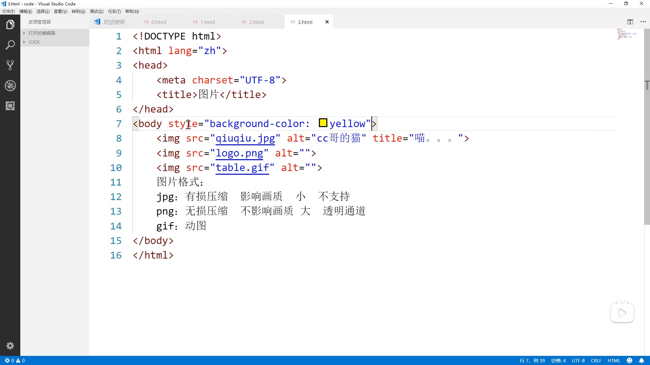Follow the qiuqiu.jpg link in code
This screenshot has width=650, height=365.
click(245, 138)
